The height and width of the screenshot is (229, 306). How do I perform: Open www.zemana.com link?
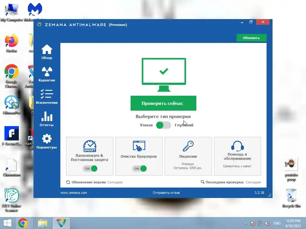point(74,193)
